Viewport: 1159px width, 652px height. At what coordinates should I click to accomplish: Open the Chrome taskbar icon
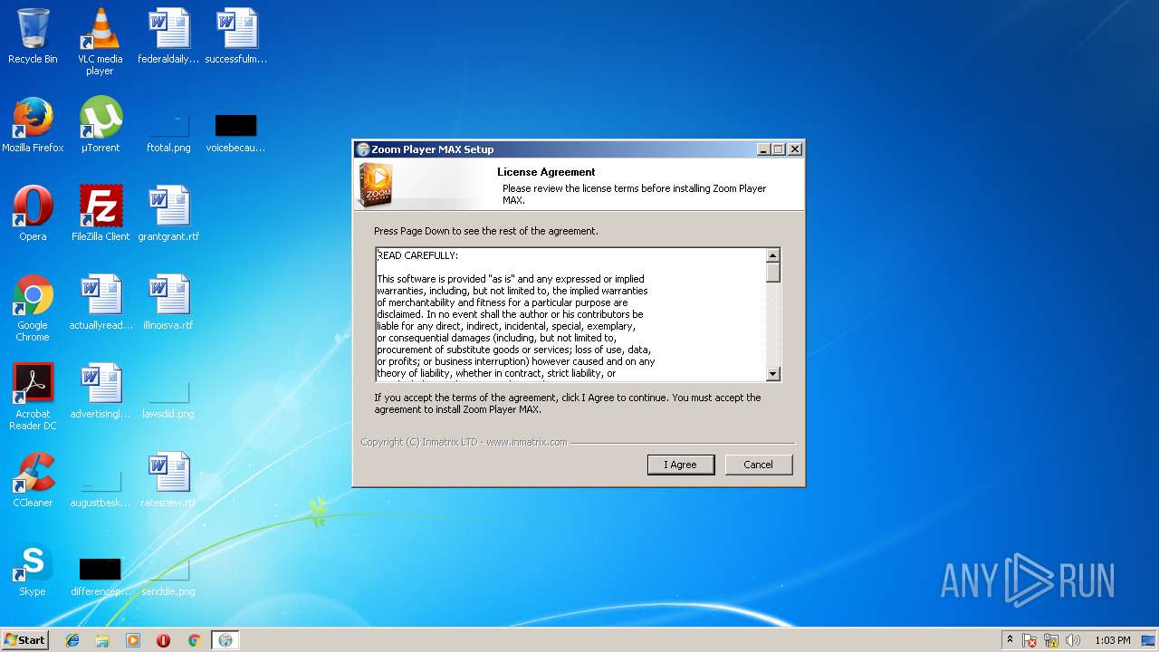coord(194,640)
